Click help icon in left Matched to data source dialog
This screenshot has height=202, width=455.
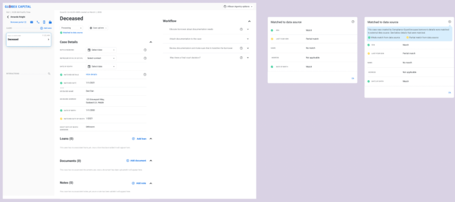click(x=353, y=22)
